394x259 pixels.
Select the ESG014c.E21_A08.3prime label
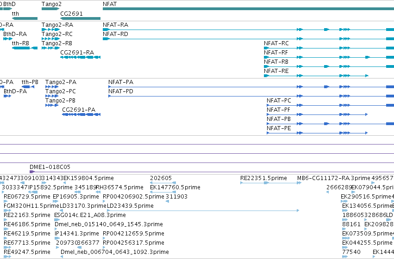90,215
